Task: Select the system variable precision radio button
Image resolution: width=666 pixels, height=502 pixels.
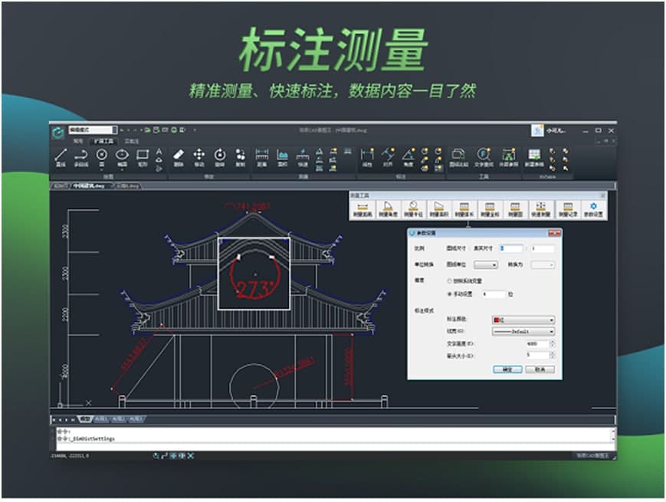Action: 449,281
